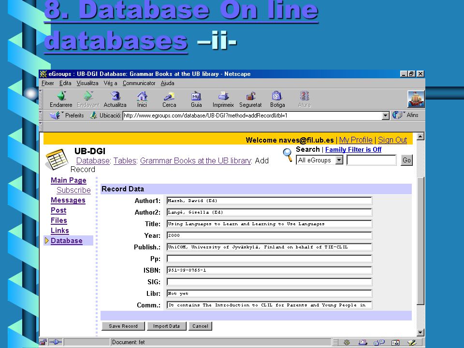This screenshot has height=348, width=464.
Task: Open Mailbox icon in status bar
Action: (x=363, y=342)
